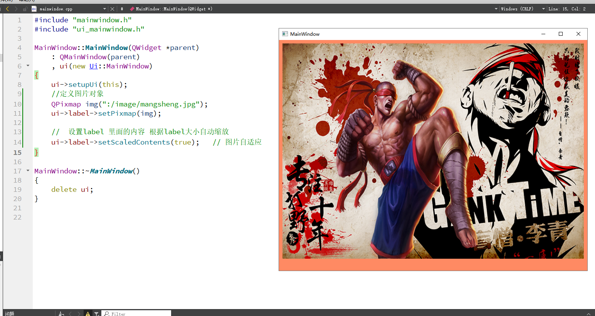Click the setScaledContents call on line 14
Image resolution: width=595 pixels, height=316 pixels.
(x=134, y=142)
